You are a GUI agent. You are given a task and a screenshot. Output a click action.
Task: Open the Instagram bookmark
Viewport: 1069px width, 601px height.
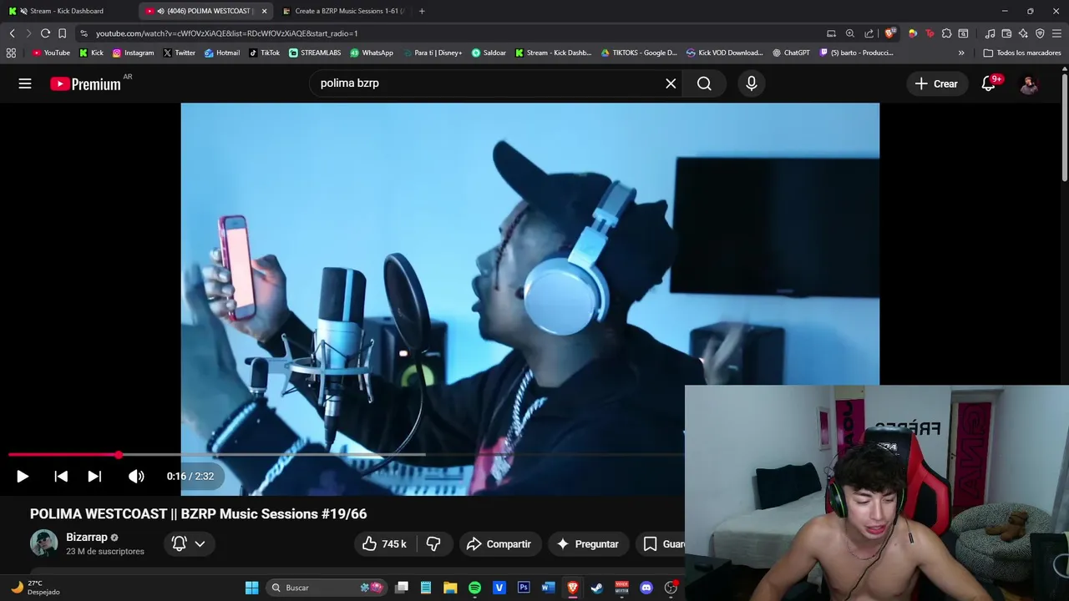tap(133, 53)
